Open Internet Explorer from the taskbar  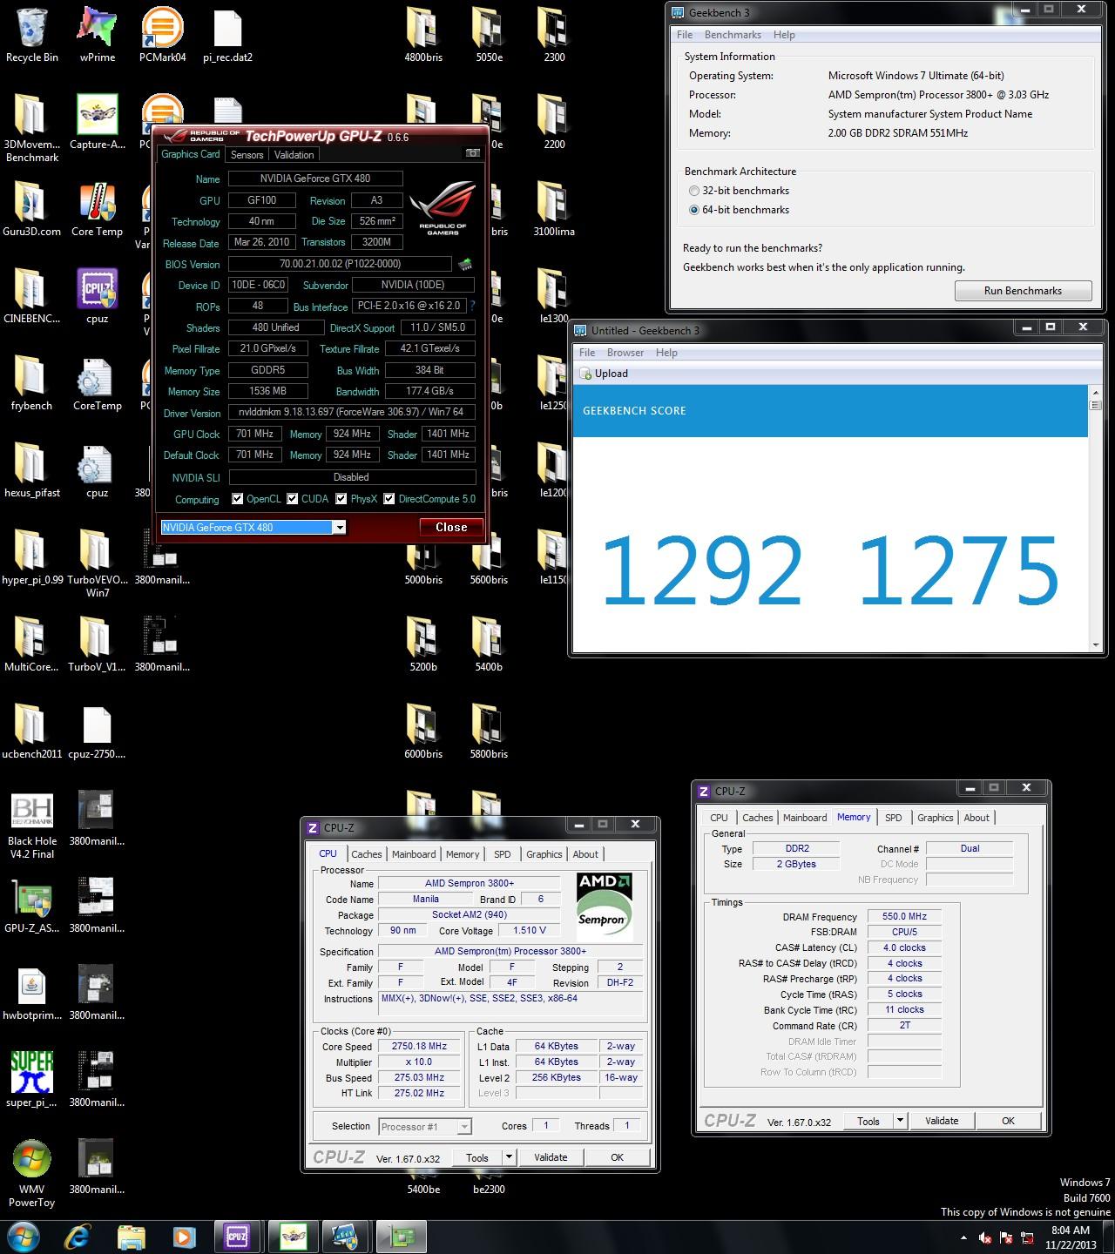(x=78, y=1237)
